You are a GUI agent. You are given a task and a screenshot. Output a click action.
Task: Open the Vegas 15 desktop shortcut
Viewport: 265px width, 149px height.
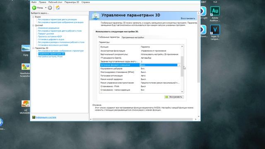(x=215, y=32)
